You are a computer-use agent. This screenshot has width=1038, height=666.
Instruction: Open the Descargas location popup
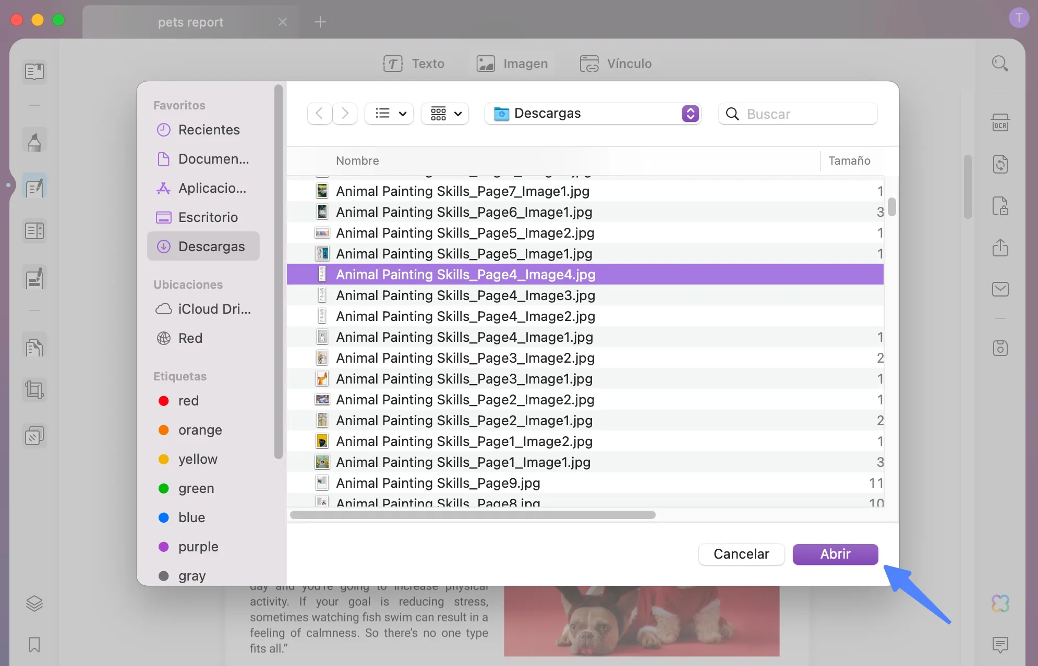593,114
